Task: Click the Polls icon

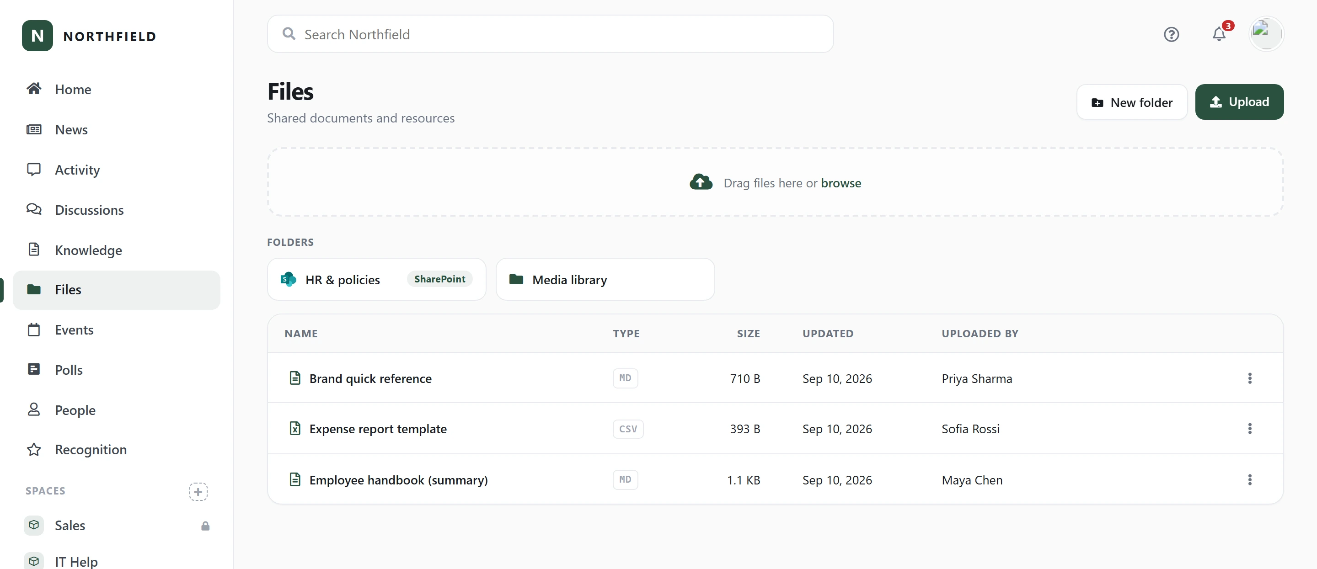Action: click(34, 369)
